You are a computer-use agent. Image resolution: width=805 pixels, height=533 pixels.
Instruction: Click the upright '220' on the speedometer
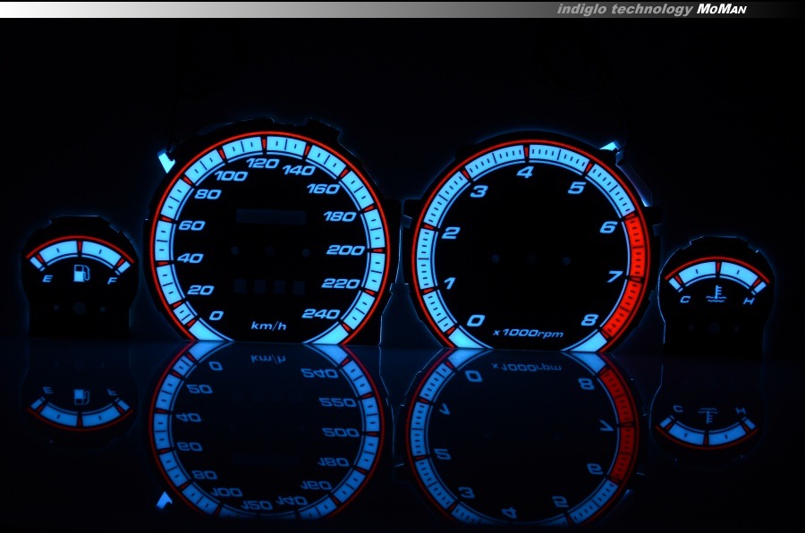coord(341,283)
